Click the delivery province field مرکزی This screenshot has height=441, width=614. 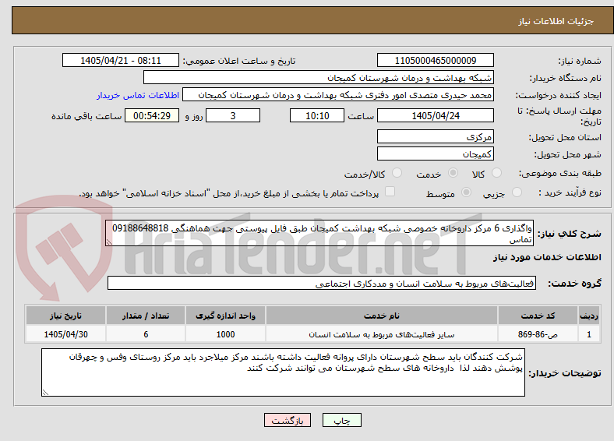436,136
